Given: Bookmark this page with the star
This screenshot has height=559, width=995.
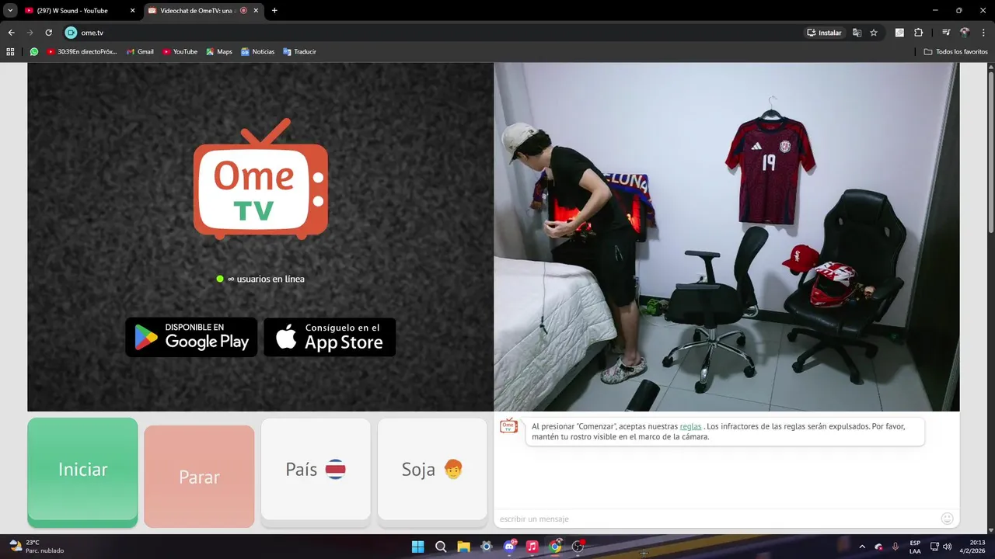Looking at the screenshot, I should click(874, 33).
